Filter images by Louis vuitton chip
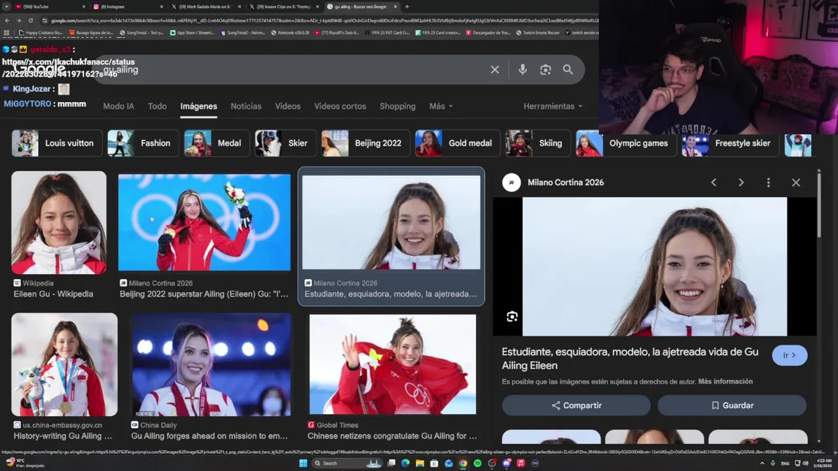This screenshot has height=471, width=838. pyautogui.click(x=57, y=143)
